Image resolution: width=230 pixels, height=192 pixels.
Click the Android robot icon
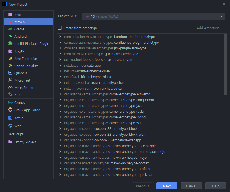[10, 36]
